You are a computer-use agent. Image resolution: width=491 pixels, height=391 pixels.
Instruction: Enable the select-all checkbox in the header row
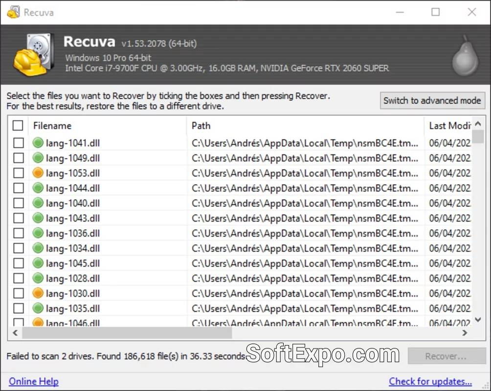18,125
